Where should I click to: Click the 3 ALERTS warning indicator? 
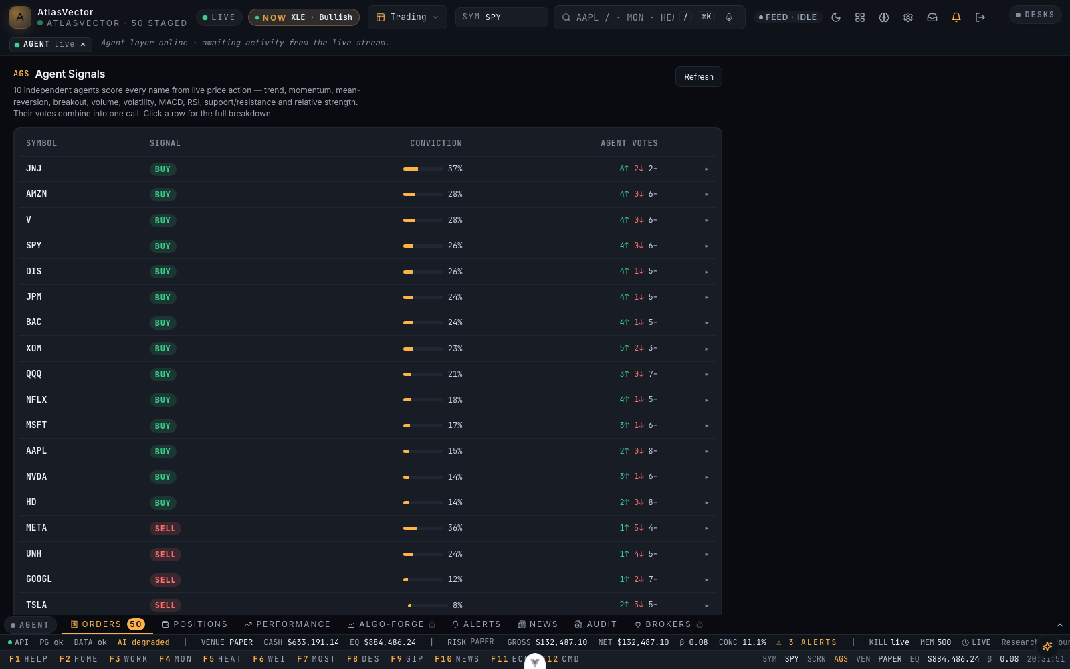tap(807, 642)
